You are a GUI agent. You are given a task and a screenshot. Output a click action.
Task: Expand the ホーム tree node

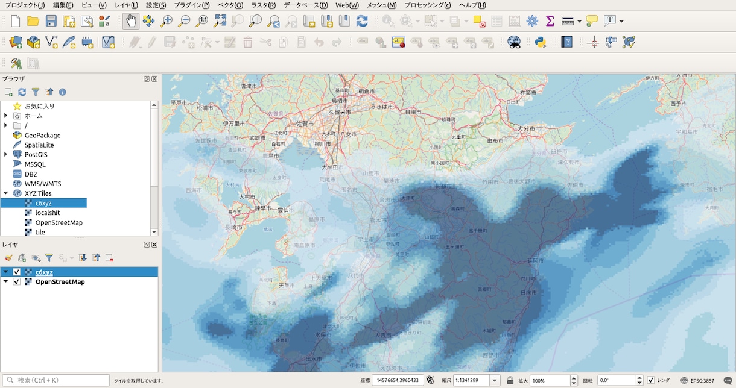point(5,116)
